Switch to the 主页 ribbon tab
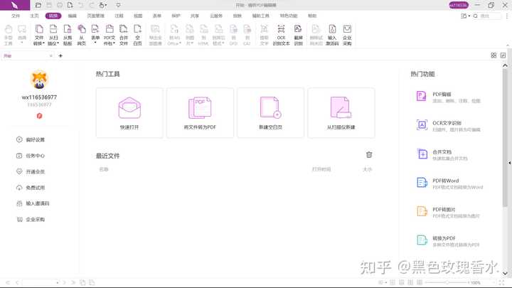Image resolution: width=512 pixels, height=288 pixels. tap(34, 16)
